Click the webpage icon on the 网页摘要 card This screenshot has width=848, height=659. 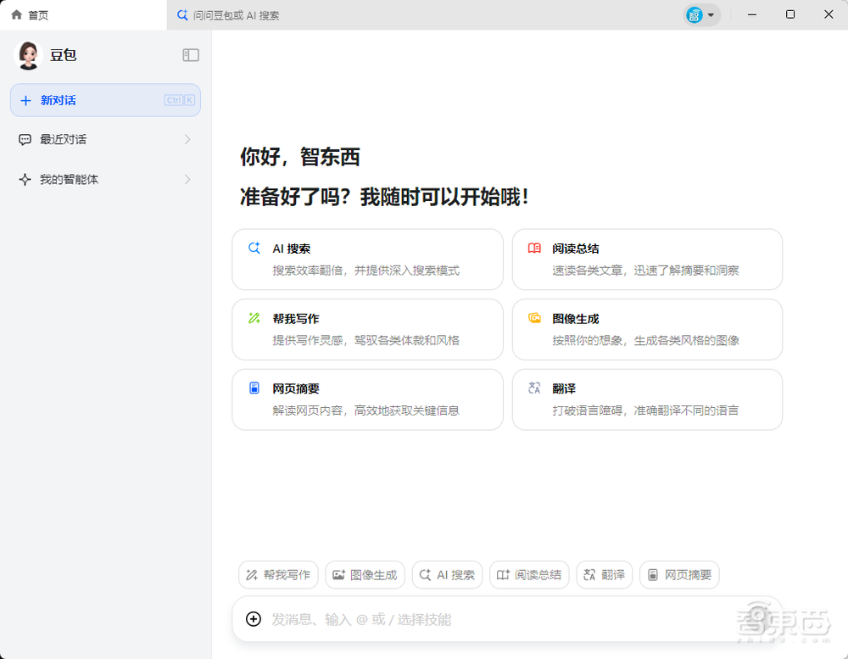[254, 388]
